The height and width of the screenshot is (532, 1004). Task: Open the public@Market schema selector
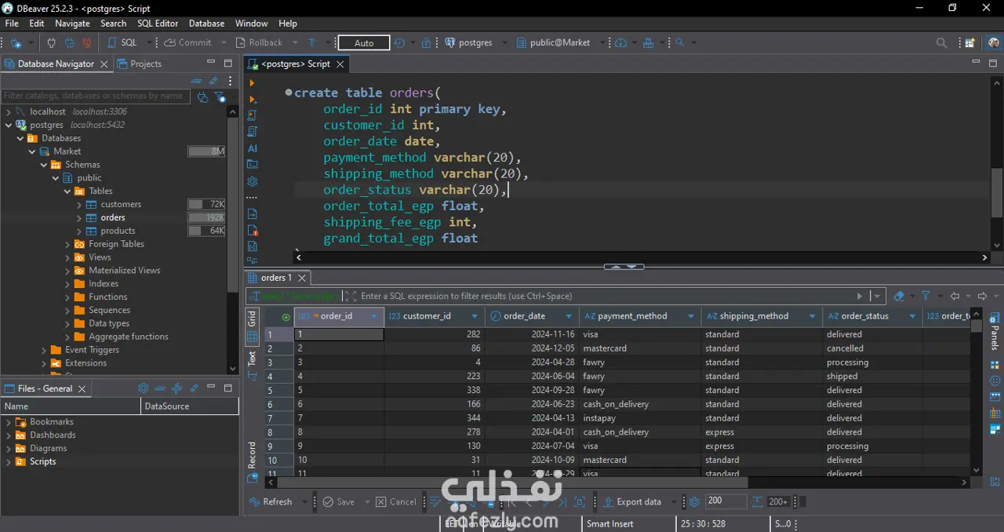click(x=554, y=43)
